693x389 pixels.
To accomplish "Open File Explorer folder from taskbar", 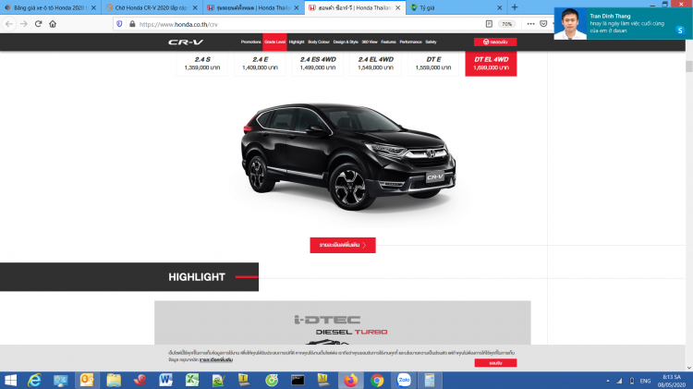I will pyautogui.click(x=113, y=380).
